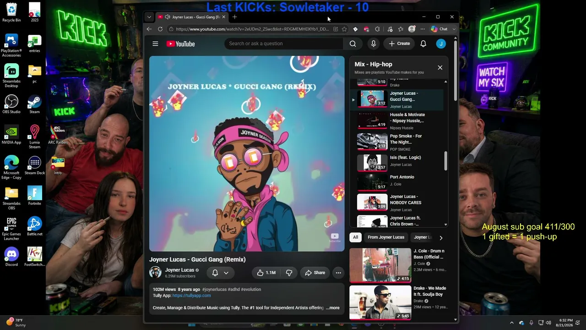Open the tullyapp.com link
The image size is (586, 330).
pyautogui.click(x=191, y=296)
